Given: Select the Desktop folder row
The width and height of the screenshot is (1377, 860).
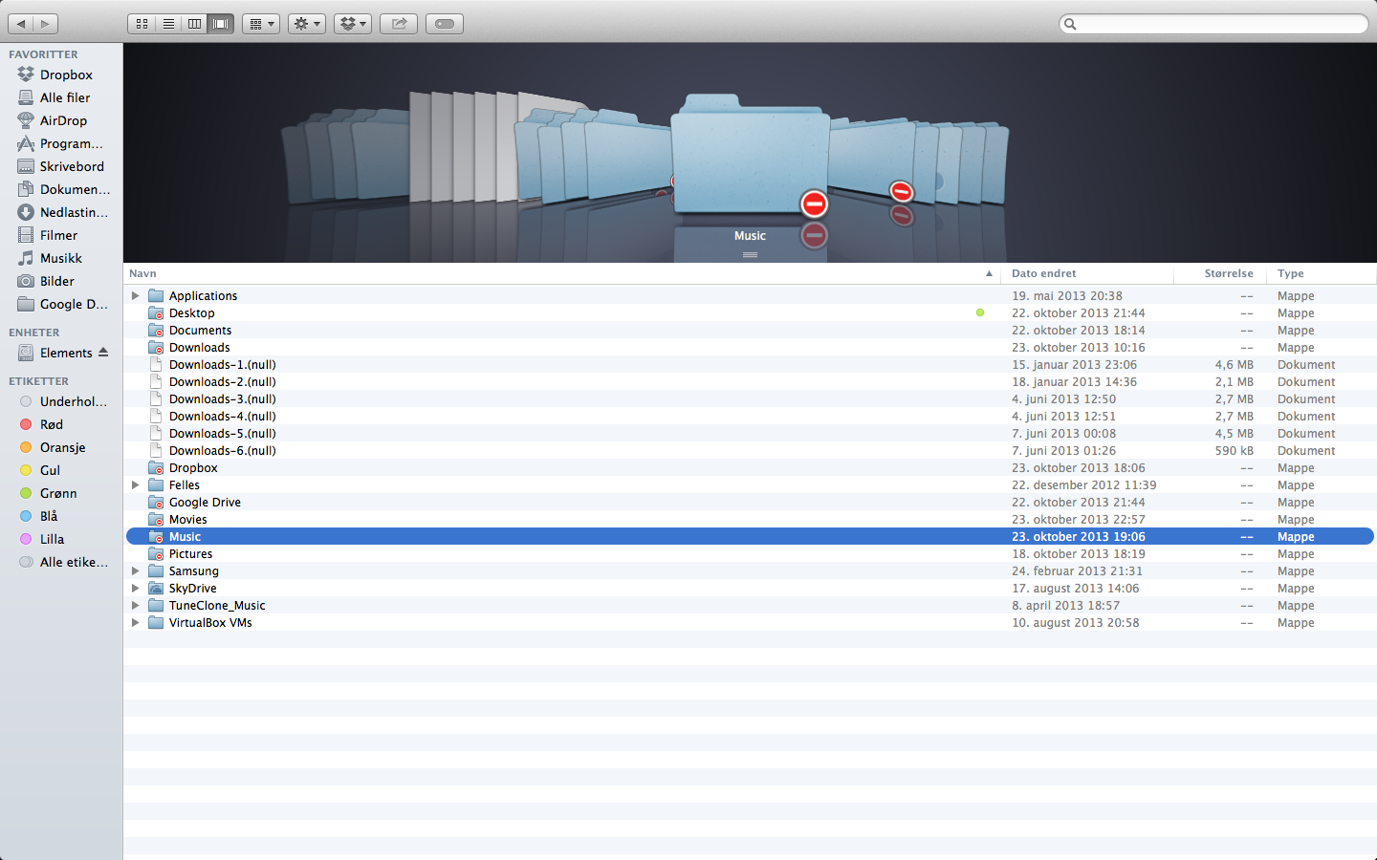Looking at the screenshot, I should click(x=750, y=313).
